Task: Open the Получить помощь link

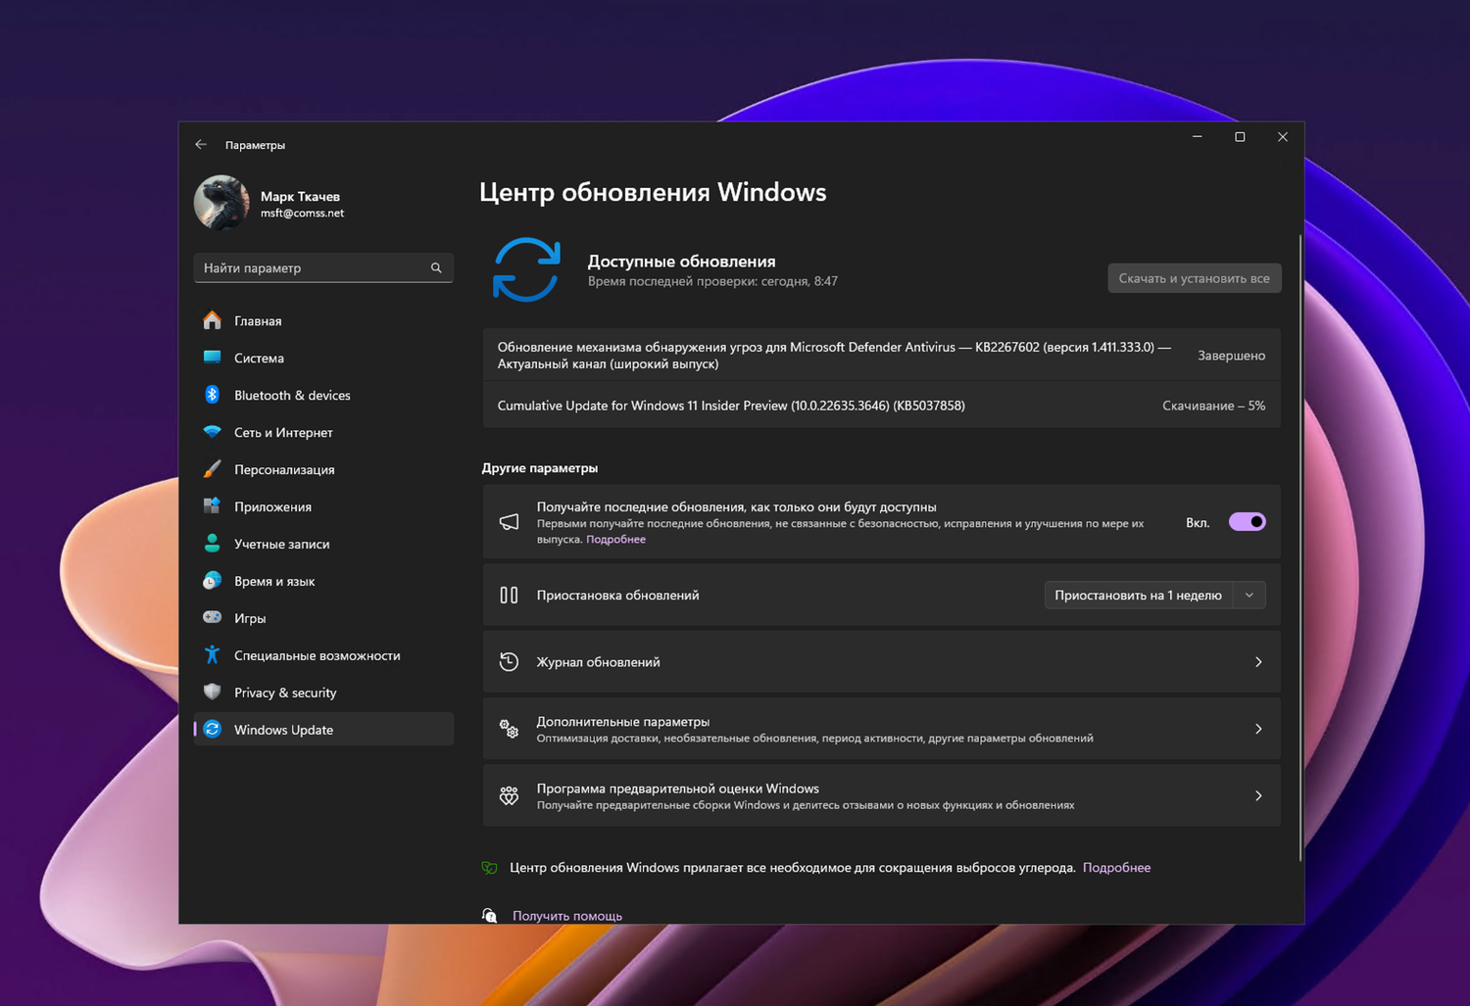Action: (567, 916)
